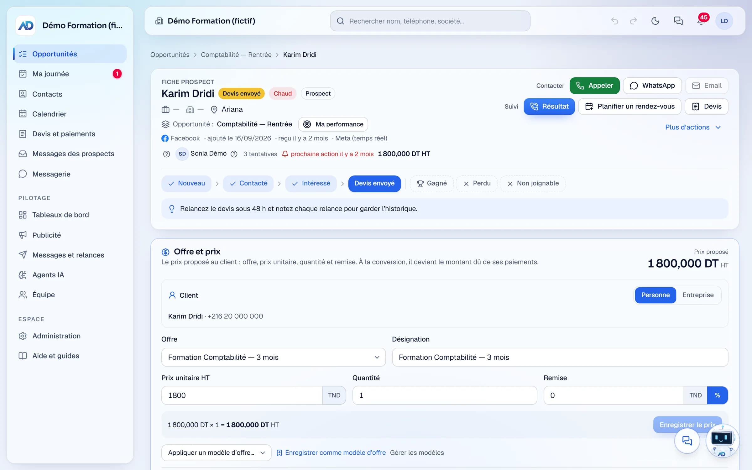Select the Devis envoyé pipeline stage
The height and width of the screenshot is (470, 752).
point(374,184)
